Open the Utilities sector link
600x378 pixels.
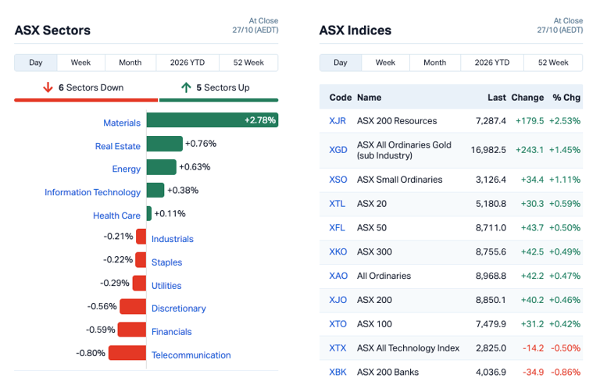point(166,286)
